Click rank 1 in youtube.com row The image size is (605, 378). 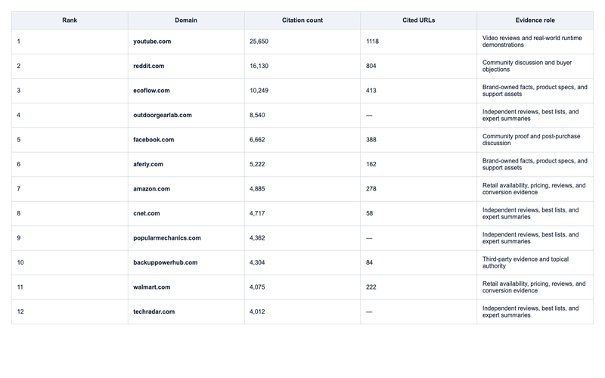pos(18,42)
